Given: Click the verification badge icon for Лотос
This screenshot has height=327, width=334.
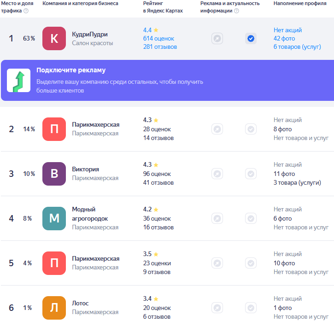Looking at the screenshot, I should [x=251, y=308].
